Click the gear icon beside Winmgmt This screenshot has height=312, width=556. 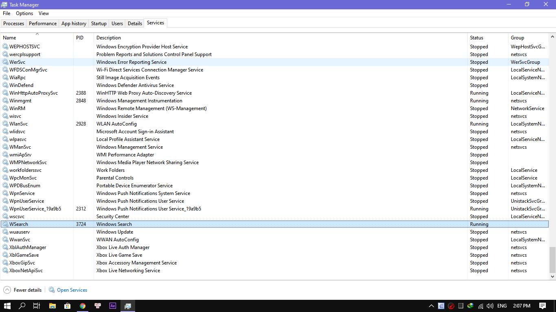tap(5, 101)
